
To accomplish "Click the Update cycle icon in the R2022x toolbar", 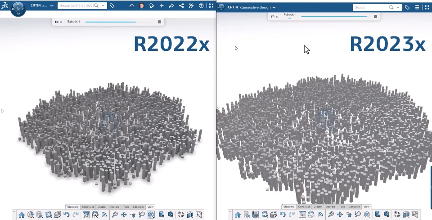I will 49,215.
